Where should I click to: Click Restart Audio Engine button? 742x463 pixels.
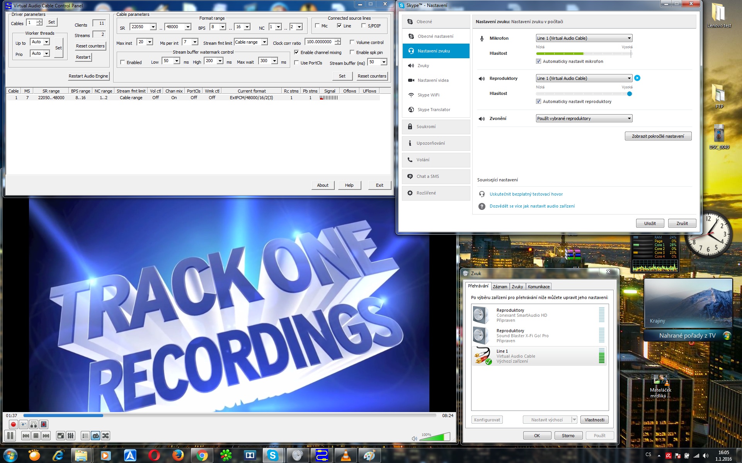(88, 76)
